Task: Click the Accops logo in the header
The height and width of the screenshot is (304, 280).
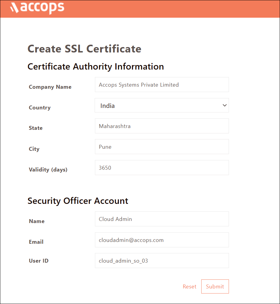Action: [x=37, y=7]
